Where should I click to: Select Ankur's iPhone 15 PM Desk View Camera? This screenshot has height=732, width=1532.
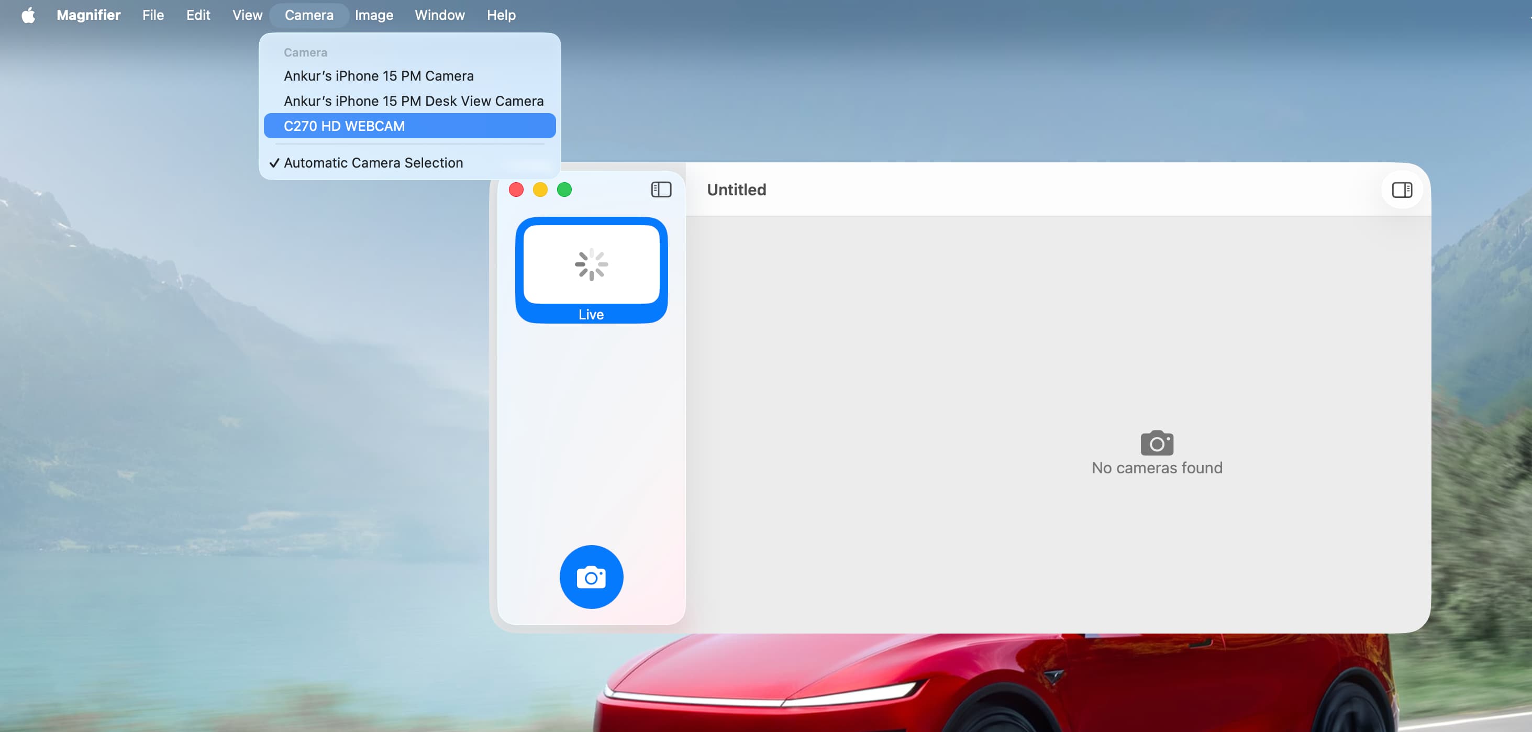click(x=413, y=101)
